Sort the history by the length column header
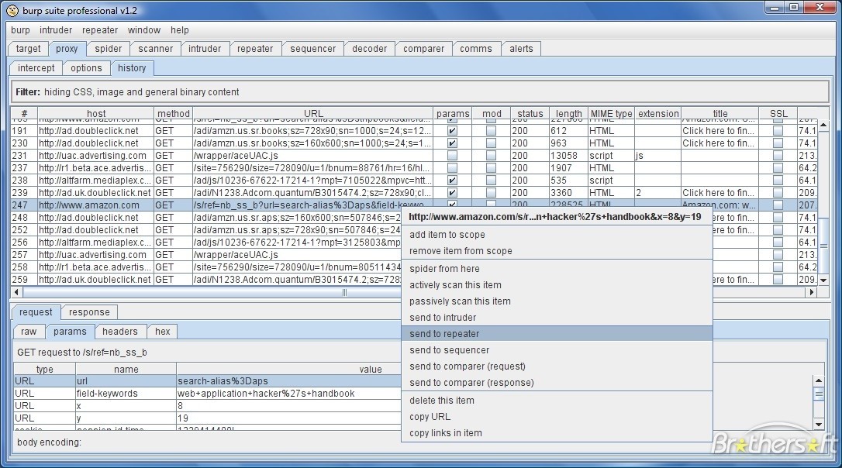Image resolution: width=842 pixels, height=468 pixels. (568, 113)
